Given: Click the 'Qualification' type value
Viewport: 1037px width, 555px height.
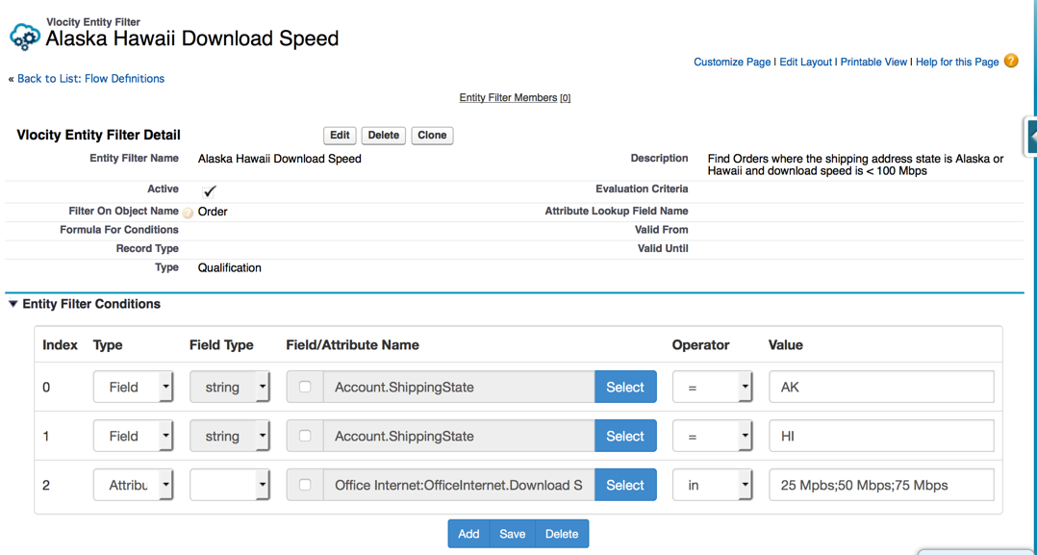Looking at the screenshot, I should (x=230, y=268).
